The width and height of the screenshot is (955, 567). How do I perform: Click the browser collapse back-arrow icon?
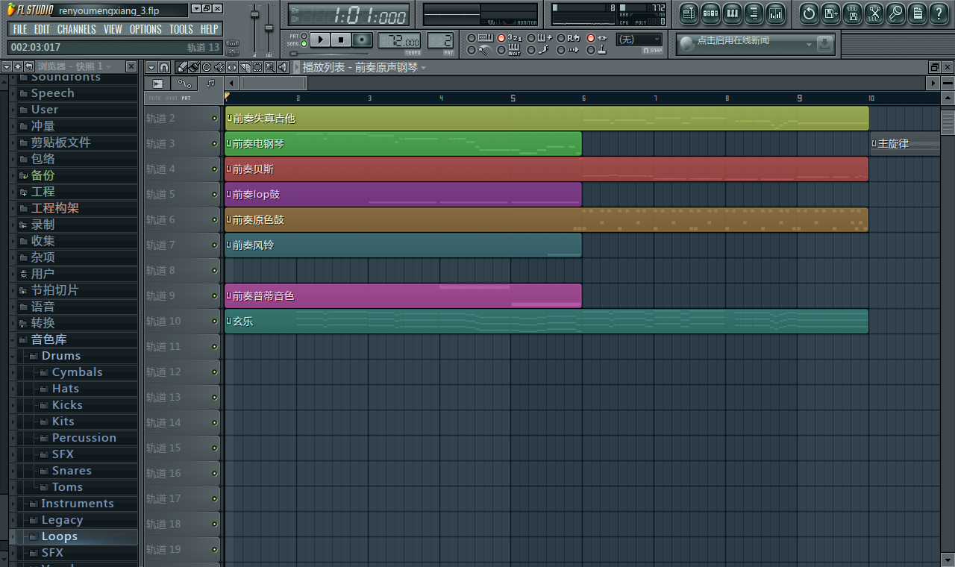(28, 67)
